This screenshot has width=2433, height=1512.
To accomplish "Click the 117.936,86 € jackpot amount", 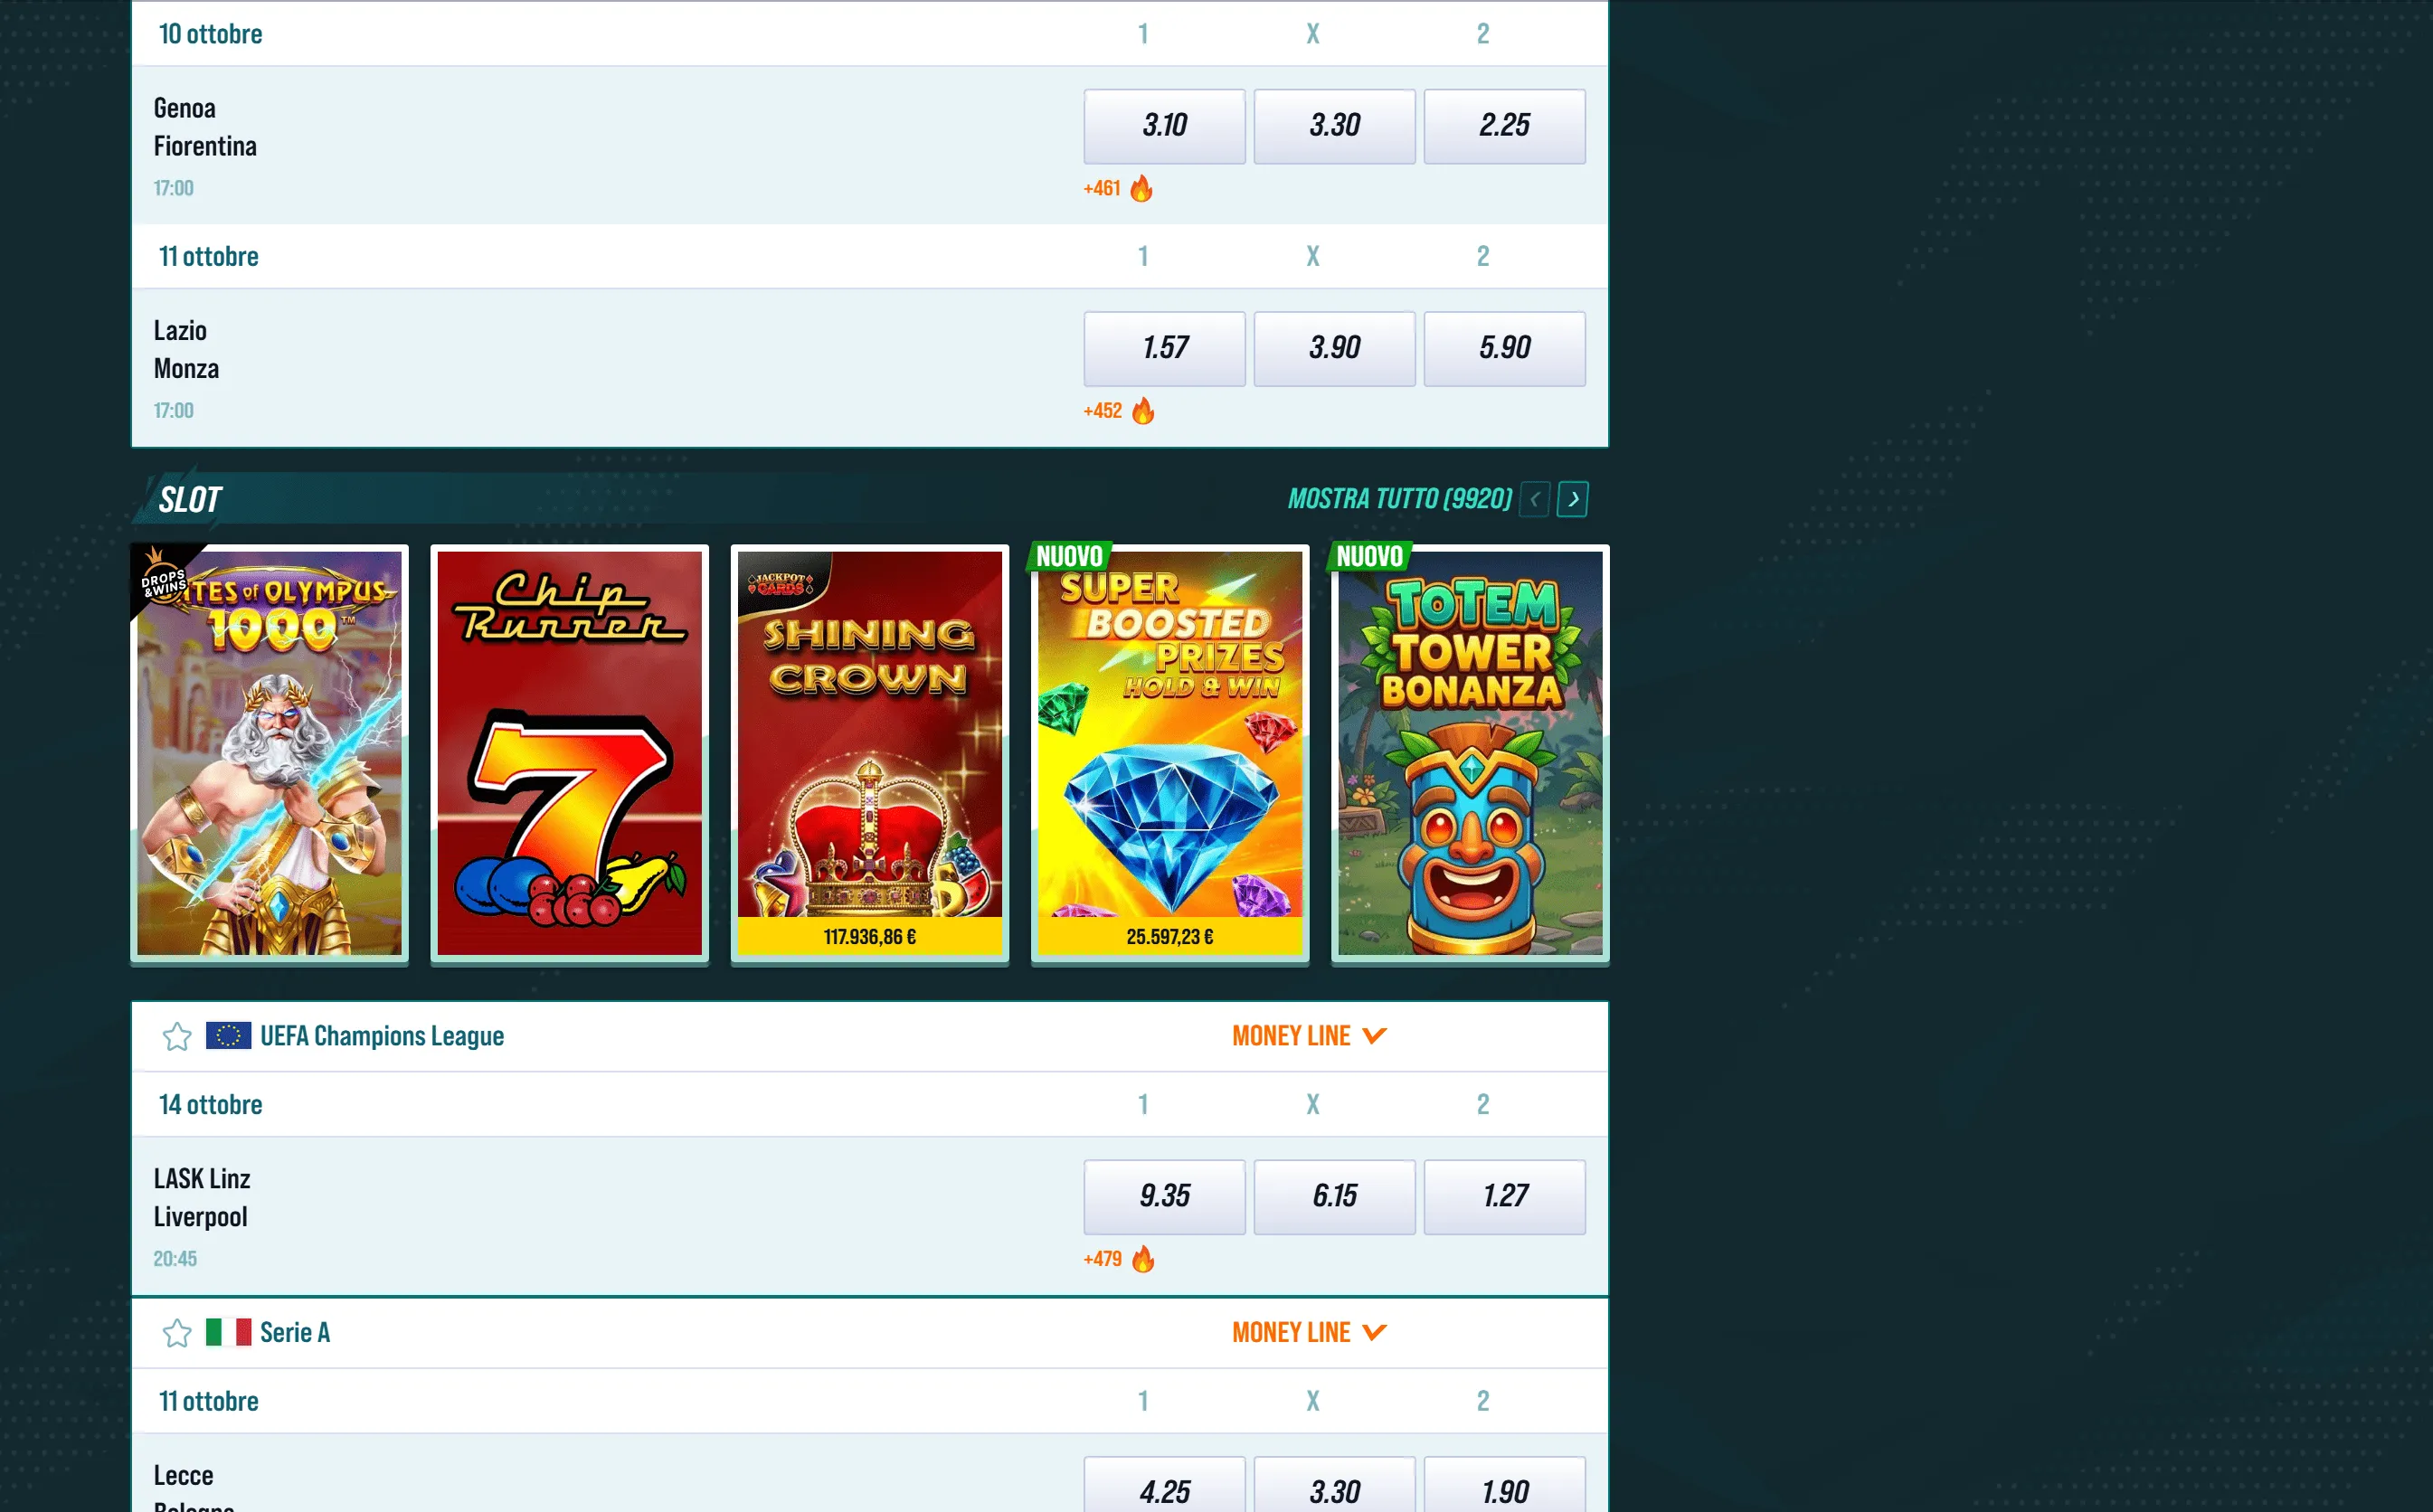I will pos(870,937).
